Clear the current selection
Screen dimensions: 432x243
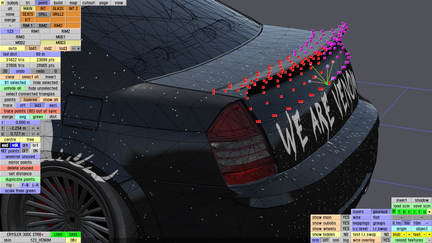10,77
